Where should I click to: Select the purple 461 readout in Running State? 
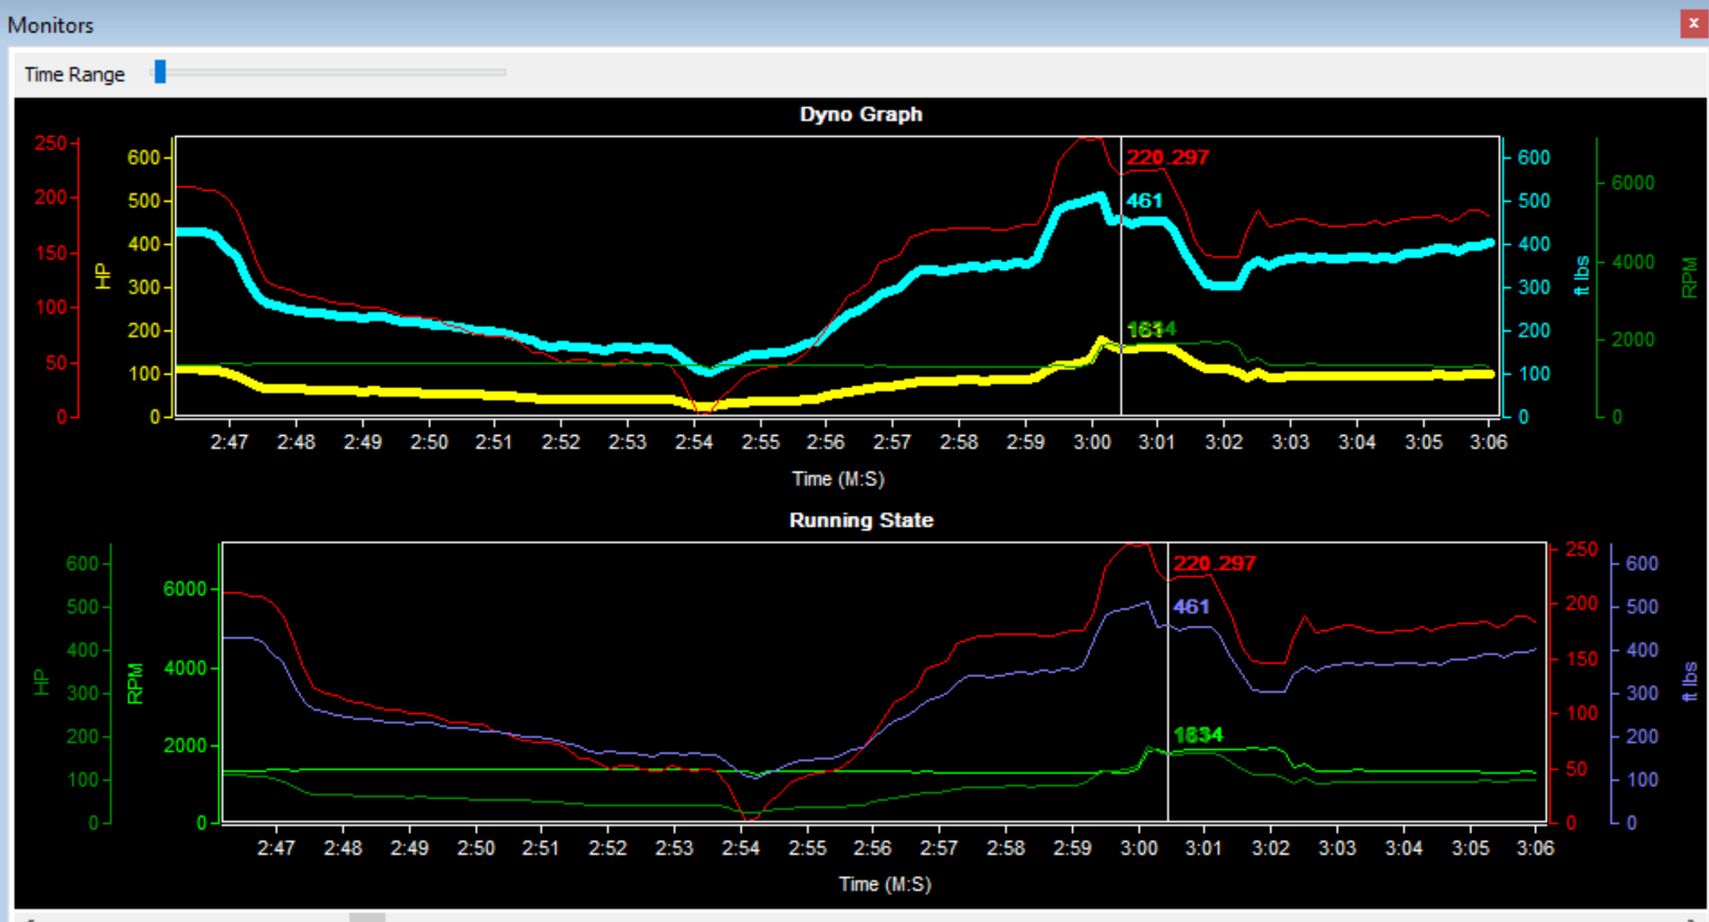tap(1190, 607)
